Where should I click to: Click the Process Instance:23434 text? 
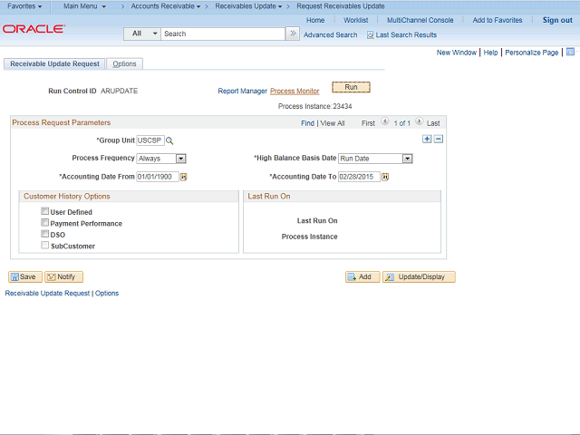(314, 107)
